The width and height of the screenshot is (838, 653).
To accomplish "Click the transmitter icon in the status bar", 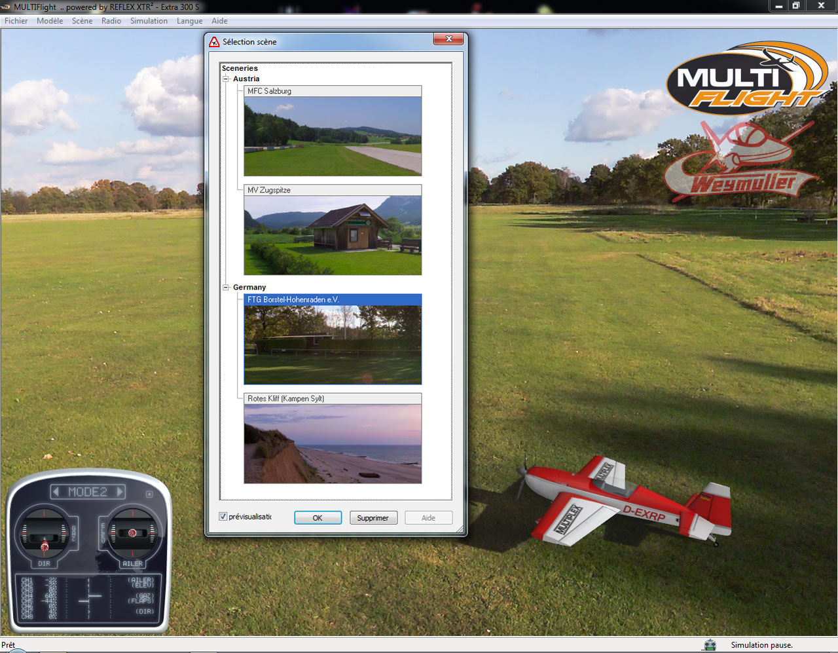I will click(710, 645).
